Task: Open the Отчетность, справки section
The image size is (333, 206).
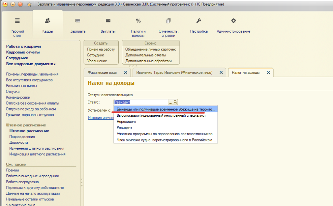Action: [x=168, y=27]
